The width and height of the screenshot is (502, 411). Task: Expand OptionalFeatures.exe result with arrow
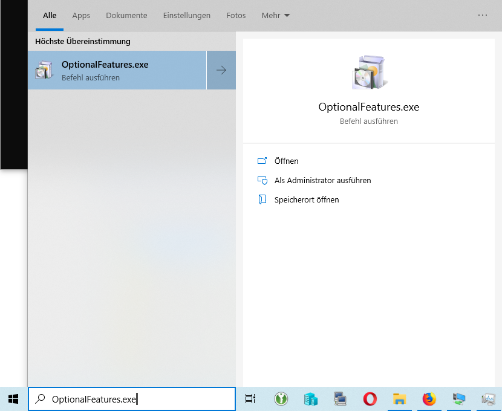(x=221, y=70)
